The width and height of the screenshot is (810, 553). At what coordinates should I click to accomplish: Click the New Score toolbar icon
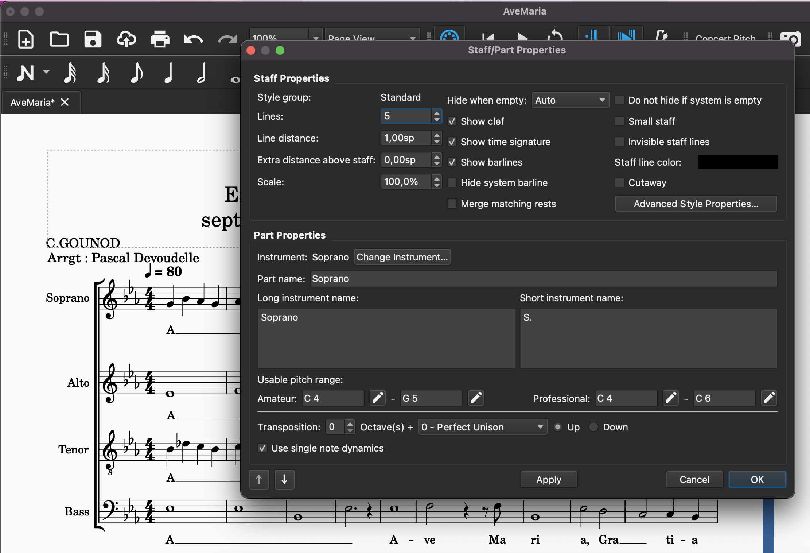26,39
